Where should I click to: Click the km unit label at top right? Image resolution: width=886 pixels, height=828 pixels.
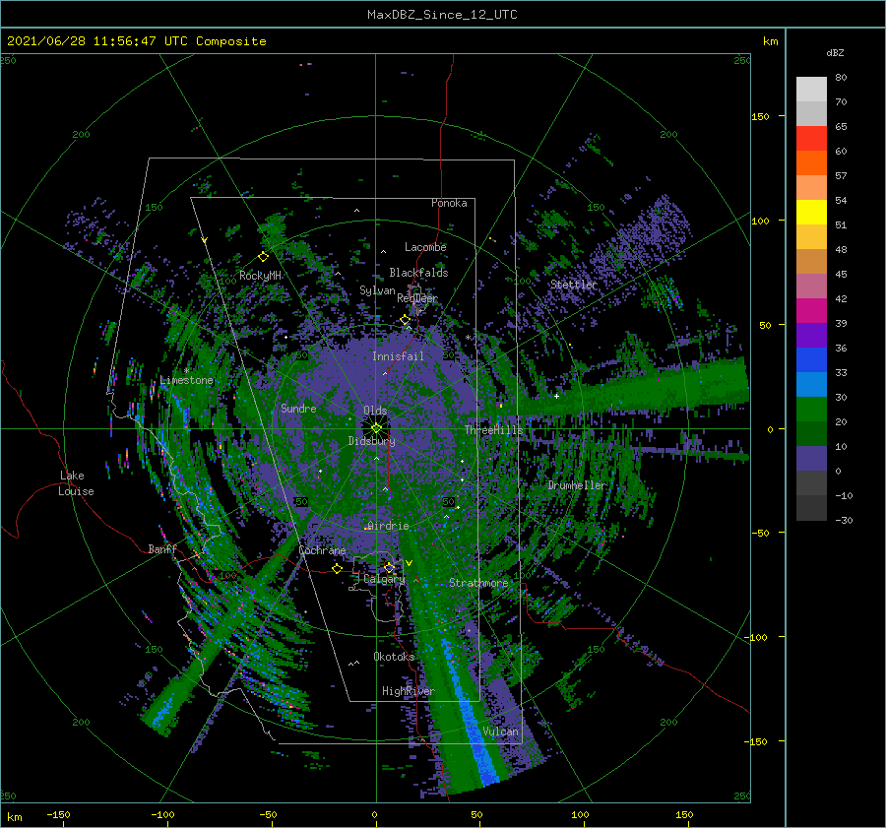pos(771,41)
